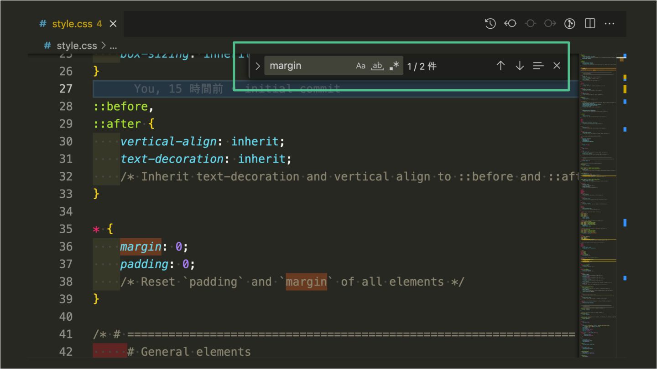
Task: Enable regular expression search
Action: point(394,66)
